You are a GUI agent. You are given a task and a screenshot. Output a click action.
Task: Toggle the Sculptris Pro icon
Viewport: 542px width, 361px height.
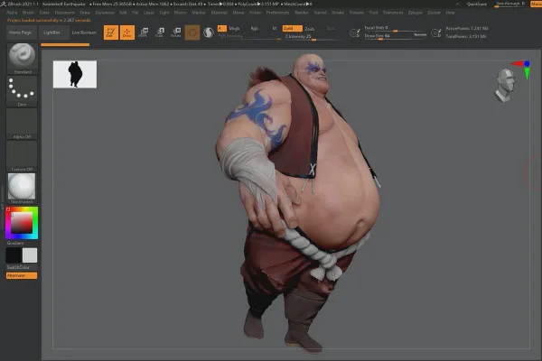click(209, 32)
